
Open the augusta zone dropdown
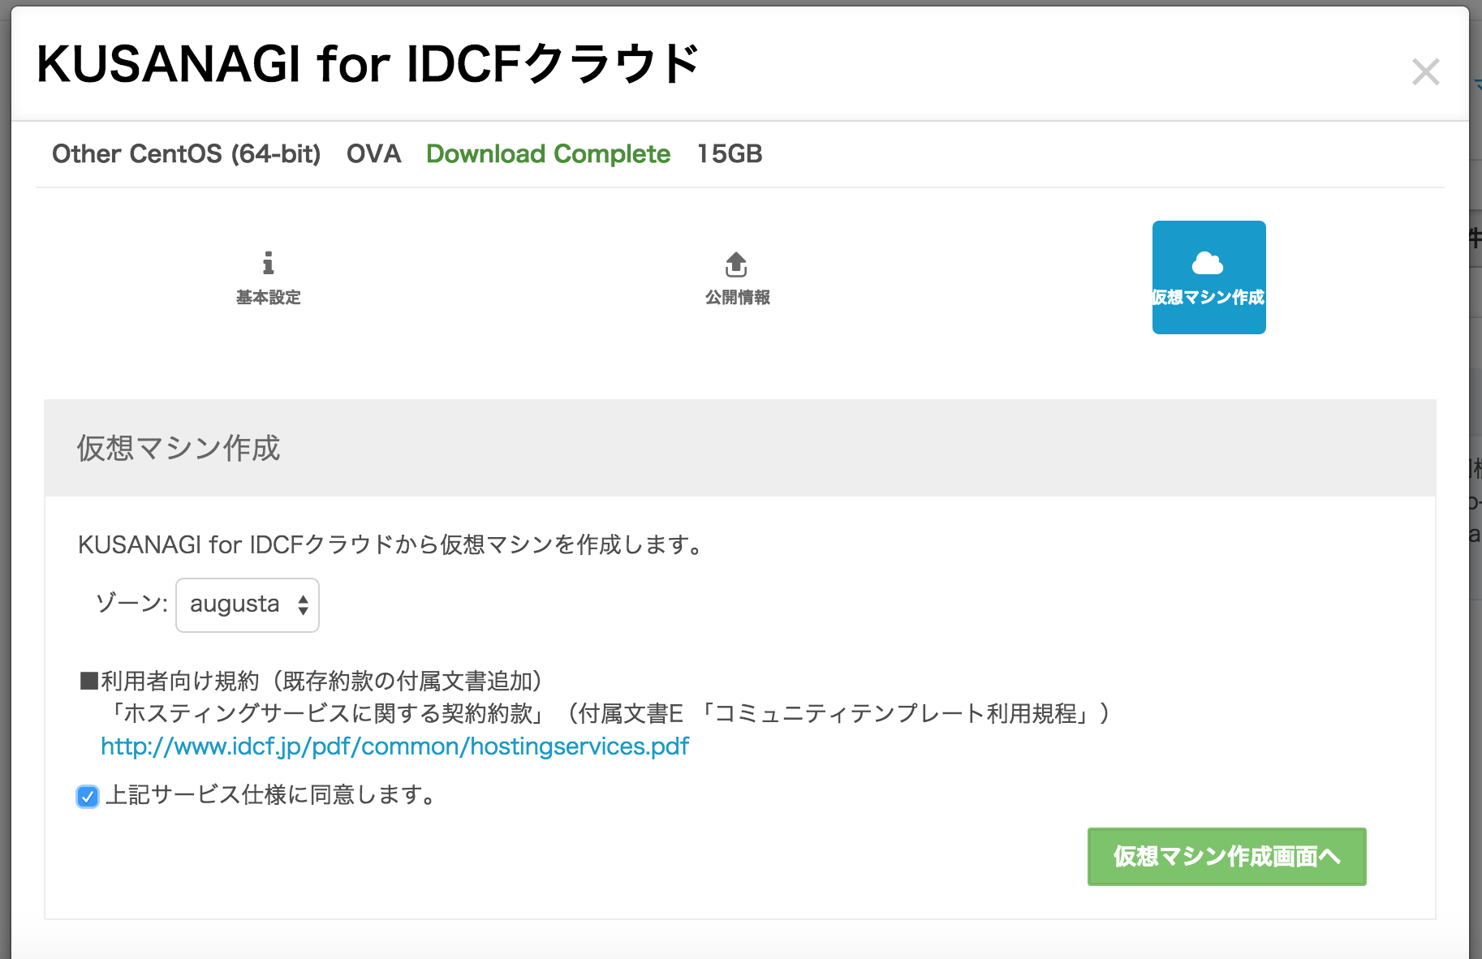247,604
